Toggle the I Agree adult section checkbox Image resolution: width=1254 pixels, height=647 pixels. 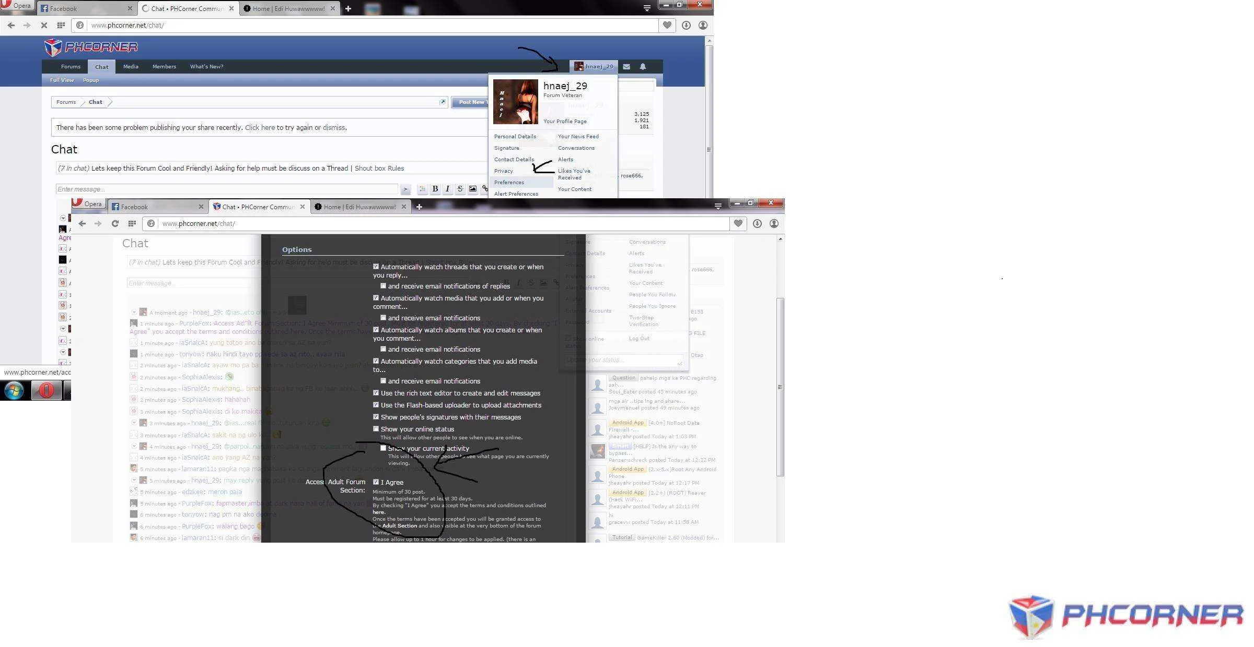376,482
